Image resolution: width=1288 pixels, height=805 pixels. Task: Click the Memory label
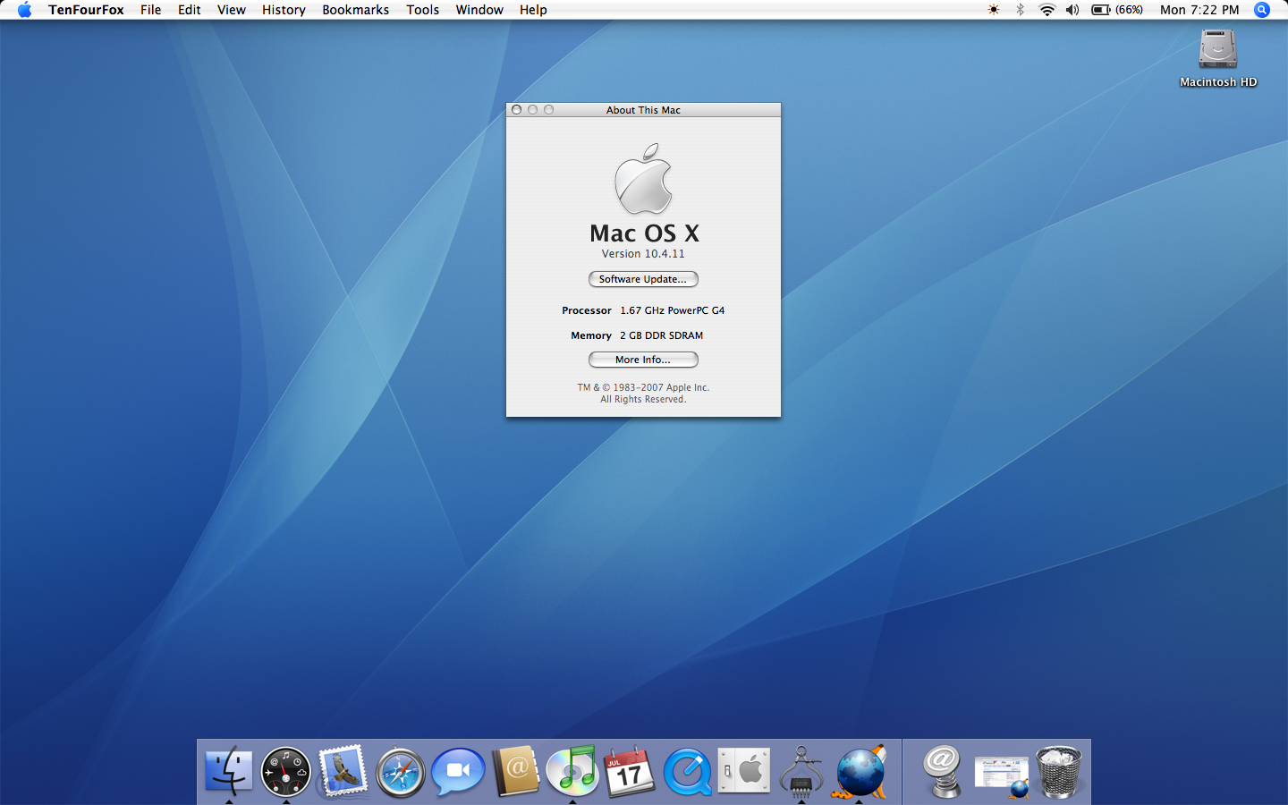pyautogui.click(x=591, y=335)
